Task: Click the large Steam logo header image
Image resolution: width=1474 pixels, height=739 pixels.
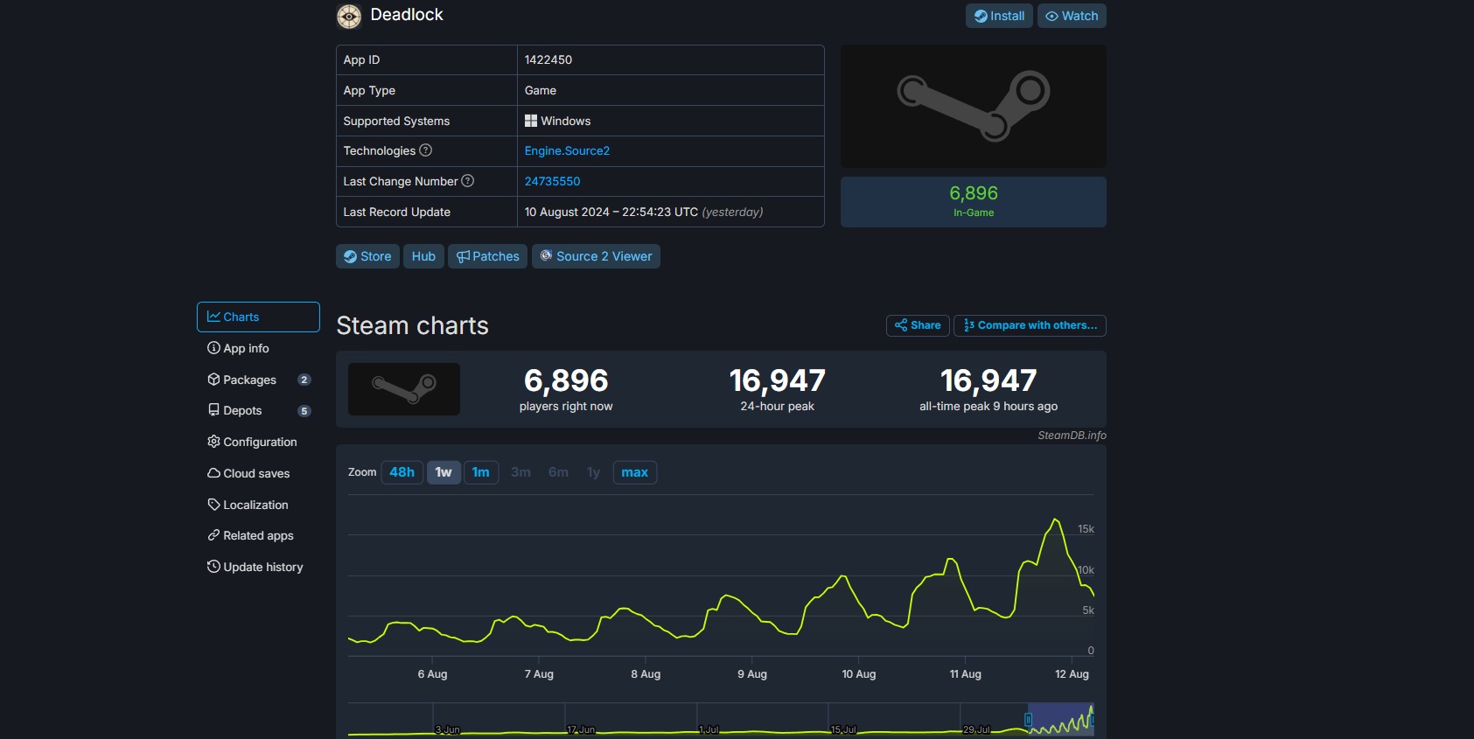Action: pyautogui.click(x=974, y=107)
